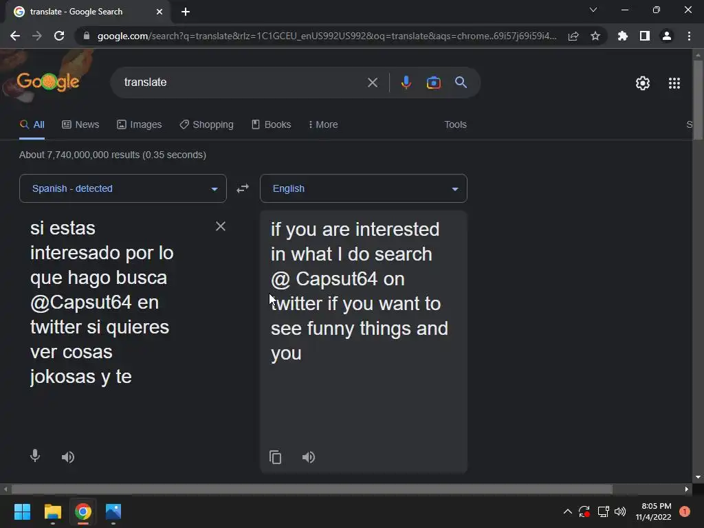Viewport: 704px width, 528px height.
Task: Click the Chrome taskbar icon
Action: [83, 511]
